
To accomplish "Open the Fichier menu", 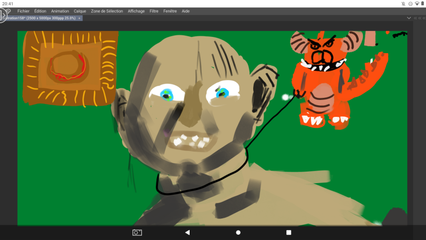I will [23, 11].
